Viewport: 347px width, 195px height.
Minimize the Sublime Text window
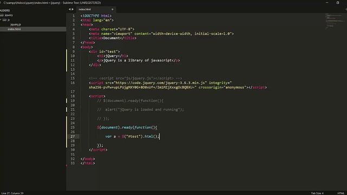[327, 3]
